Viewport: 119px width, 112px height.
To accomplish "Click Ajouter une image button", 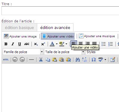I will tap(20, 36).
